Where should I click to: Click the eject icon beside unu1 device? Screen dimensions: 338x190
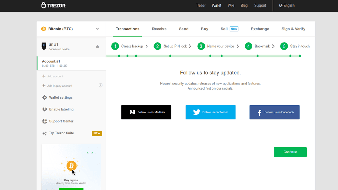pyautogui.click(x=97, y=46)
